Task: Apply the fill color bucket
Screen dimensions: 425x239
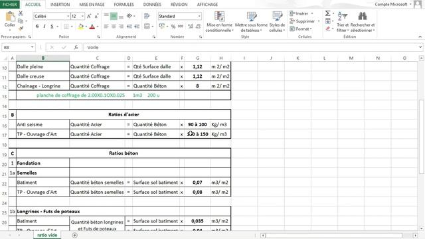Action: coord(80,27)
